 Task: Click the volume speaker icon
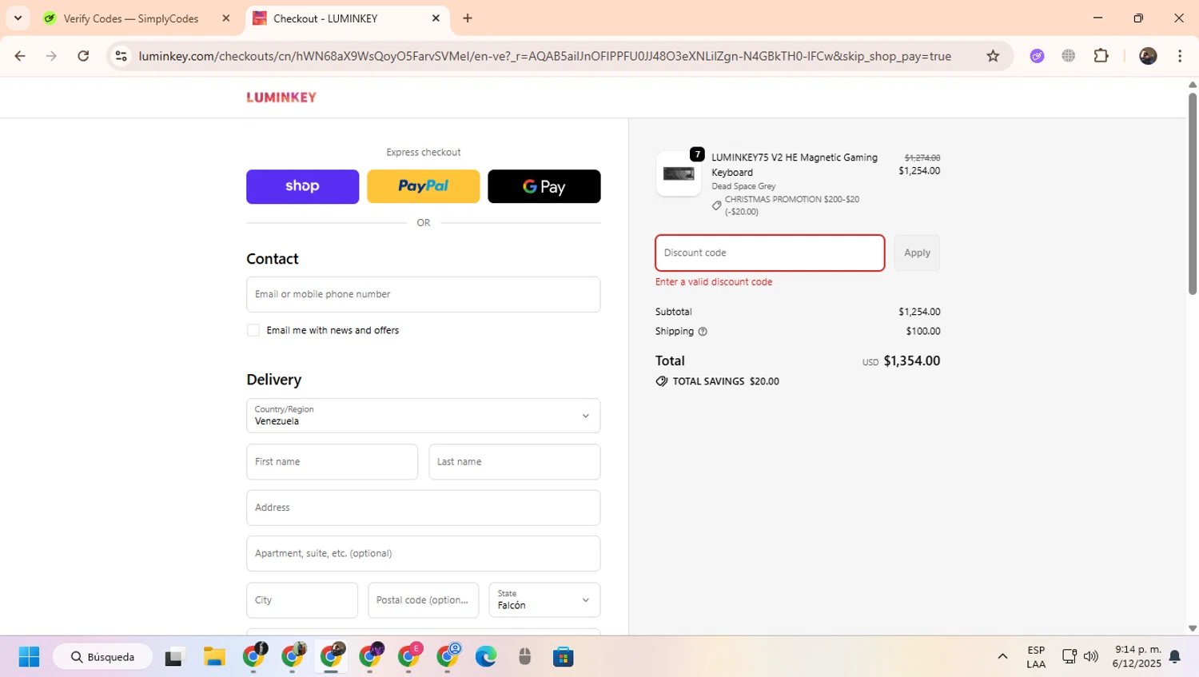(1091, 657)
